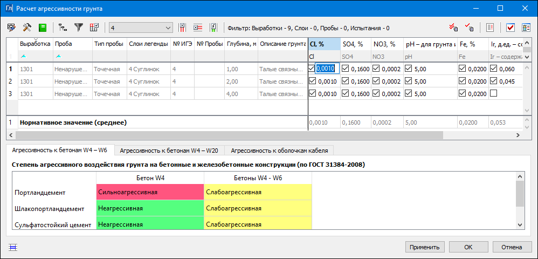Uncheck Cl checkbox in row 3
The height and width of the screenshot is (259, 538).
coord(312,93)
